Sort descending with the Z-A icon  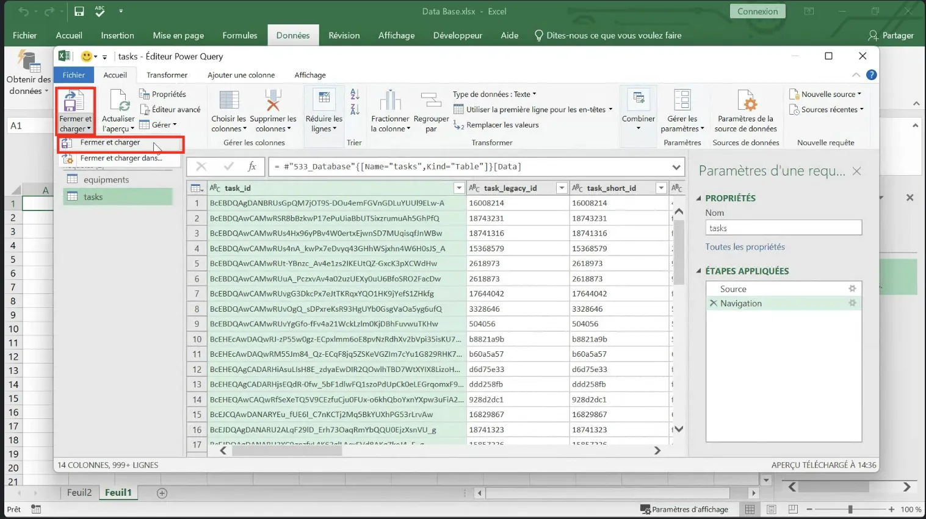(x=355, y=110)
